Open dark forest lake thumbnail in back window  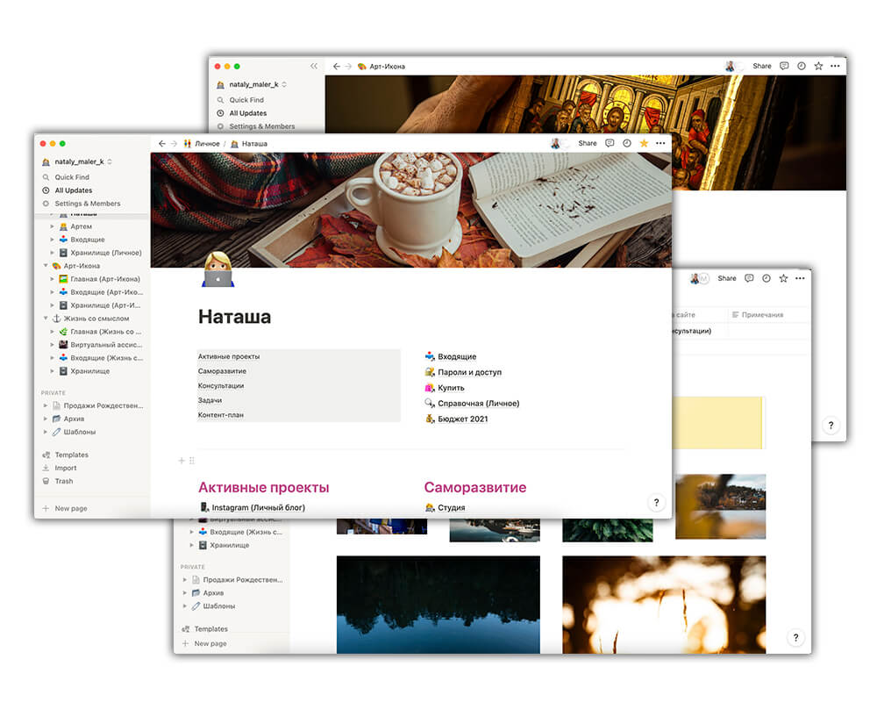[x=438, y=605]
